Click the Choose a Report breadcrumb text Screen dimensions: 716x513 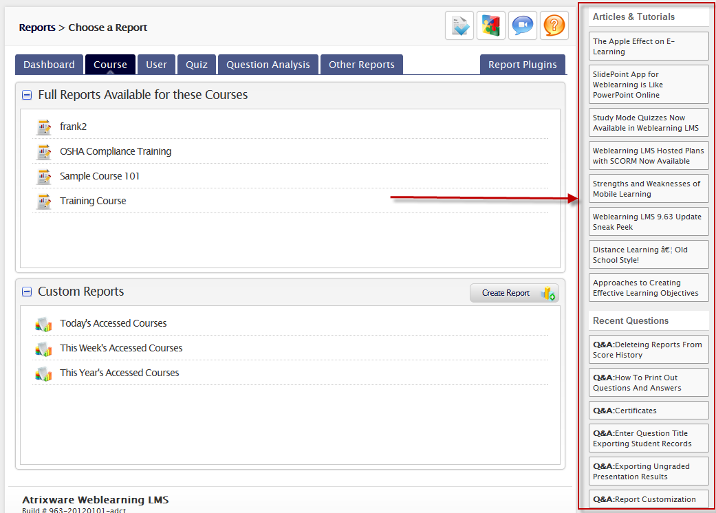[x=108, y=28]
